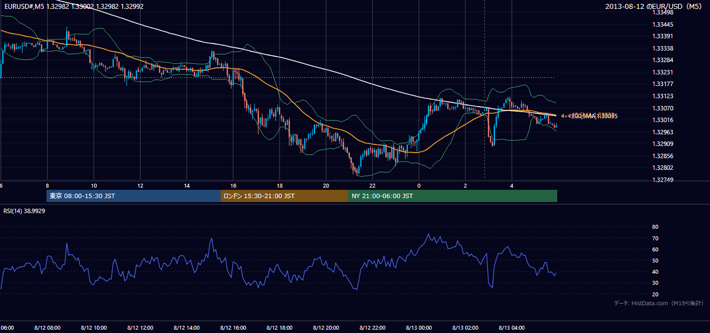Click hour tick 18 under price chart

pos(279,186)
